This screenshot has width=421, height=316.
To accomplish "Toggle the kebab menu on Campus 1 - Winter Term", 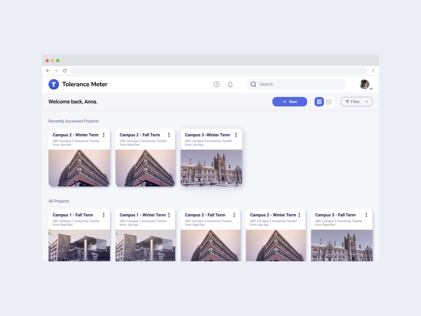I will [x=170, y=215].
